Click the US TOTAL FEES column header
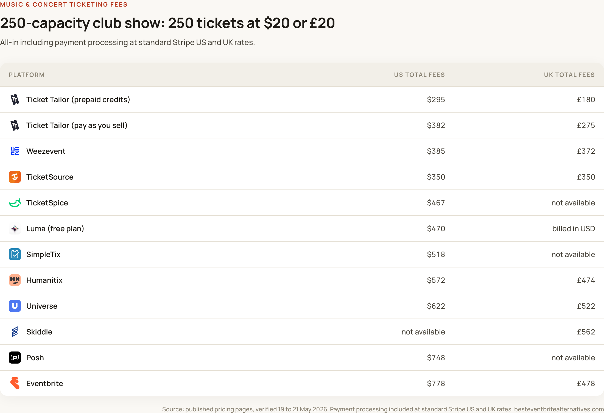This screenshot has width=604, height=413. 420,75
